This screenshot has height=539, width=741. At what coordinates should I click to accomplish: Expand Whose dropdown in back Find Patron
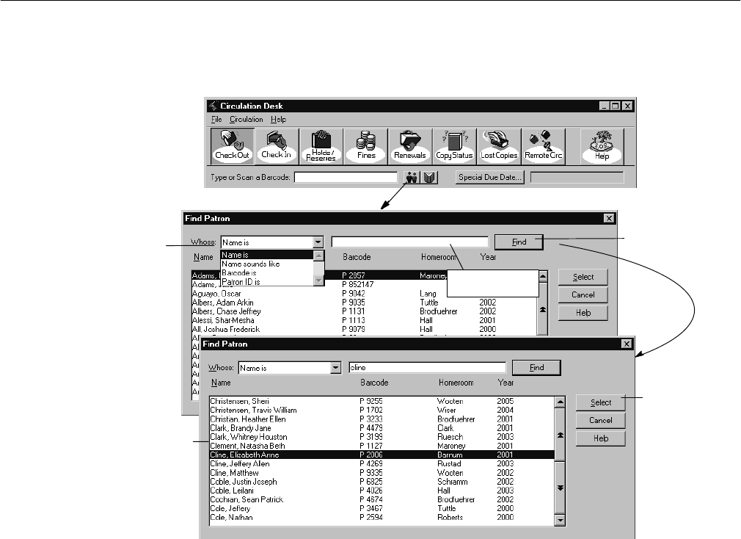(318, 242)
